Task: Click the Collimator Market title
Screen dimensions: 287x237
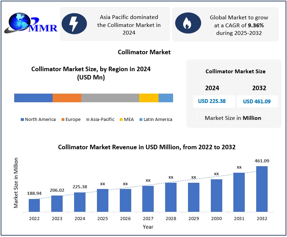Action: 144,52
